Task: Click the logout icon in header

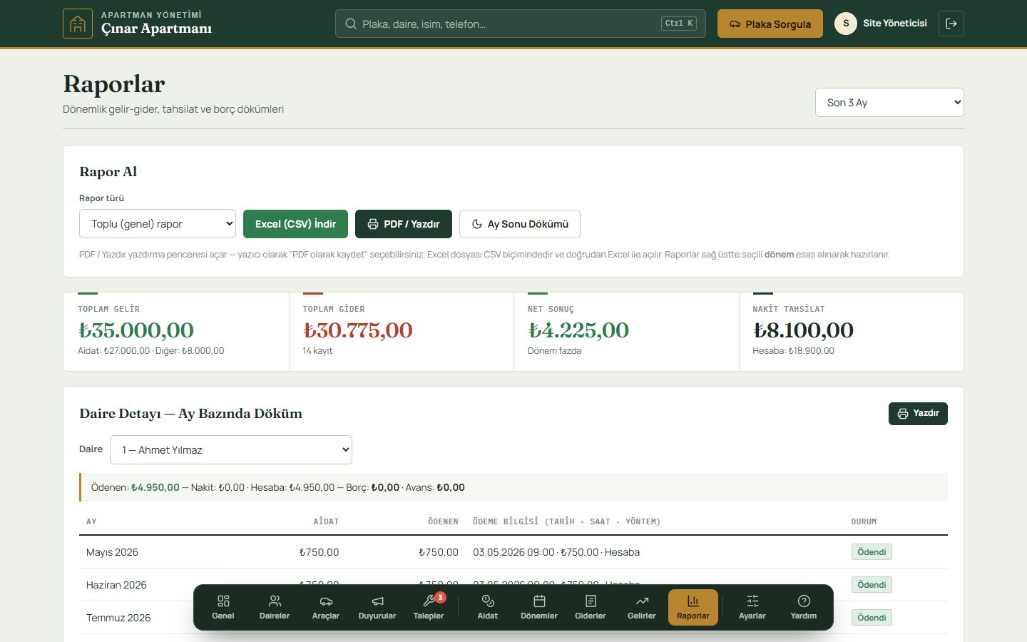Action: point(951,24)
